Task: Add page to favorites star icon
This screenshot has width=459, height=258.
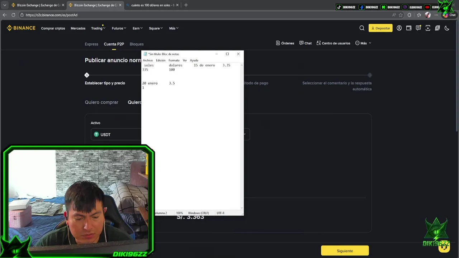Action: pos(401,15)
